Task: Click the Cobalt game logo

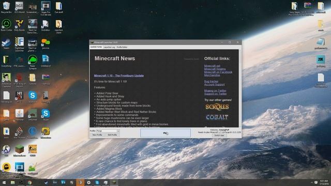Action: tap(217, 117)
